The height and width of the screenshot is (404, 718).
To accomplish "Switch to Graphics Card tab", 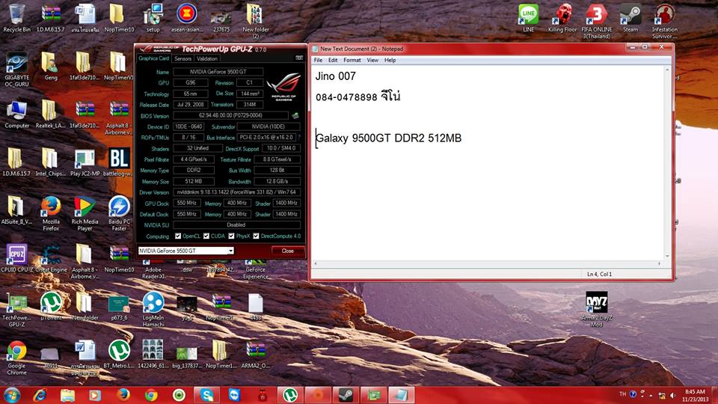I will click(x=153, y=58).
